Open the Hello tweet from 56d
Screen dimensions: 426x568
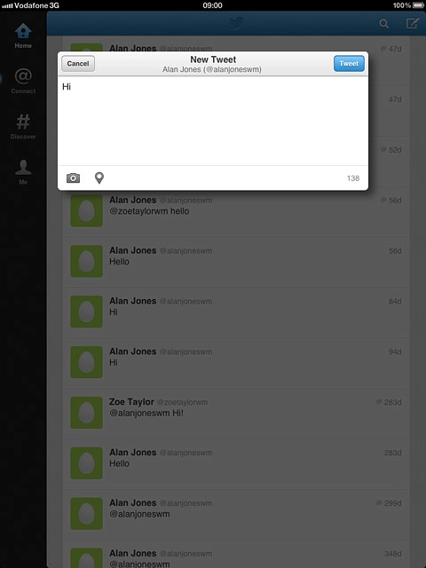click(x=236, y=263)
